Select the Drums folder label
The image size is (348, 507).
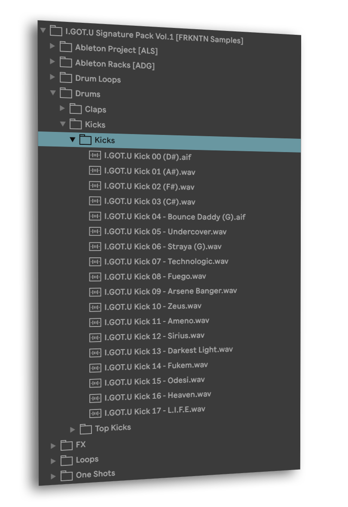[88, 94]
